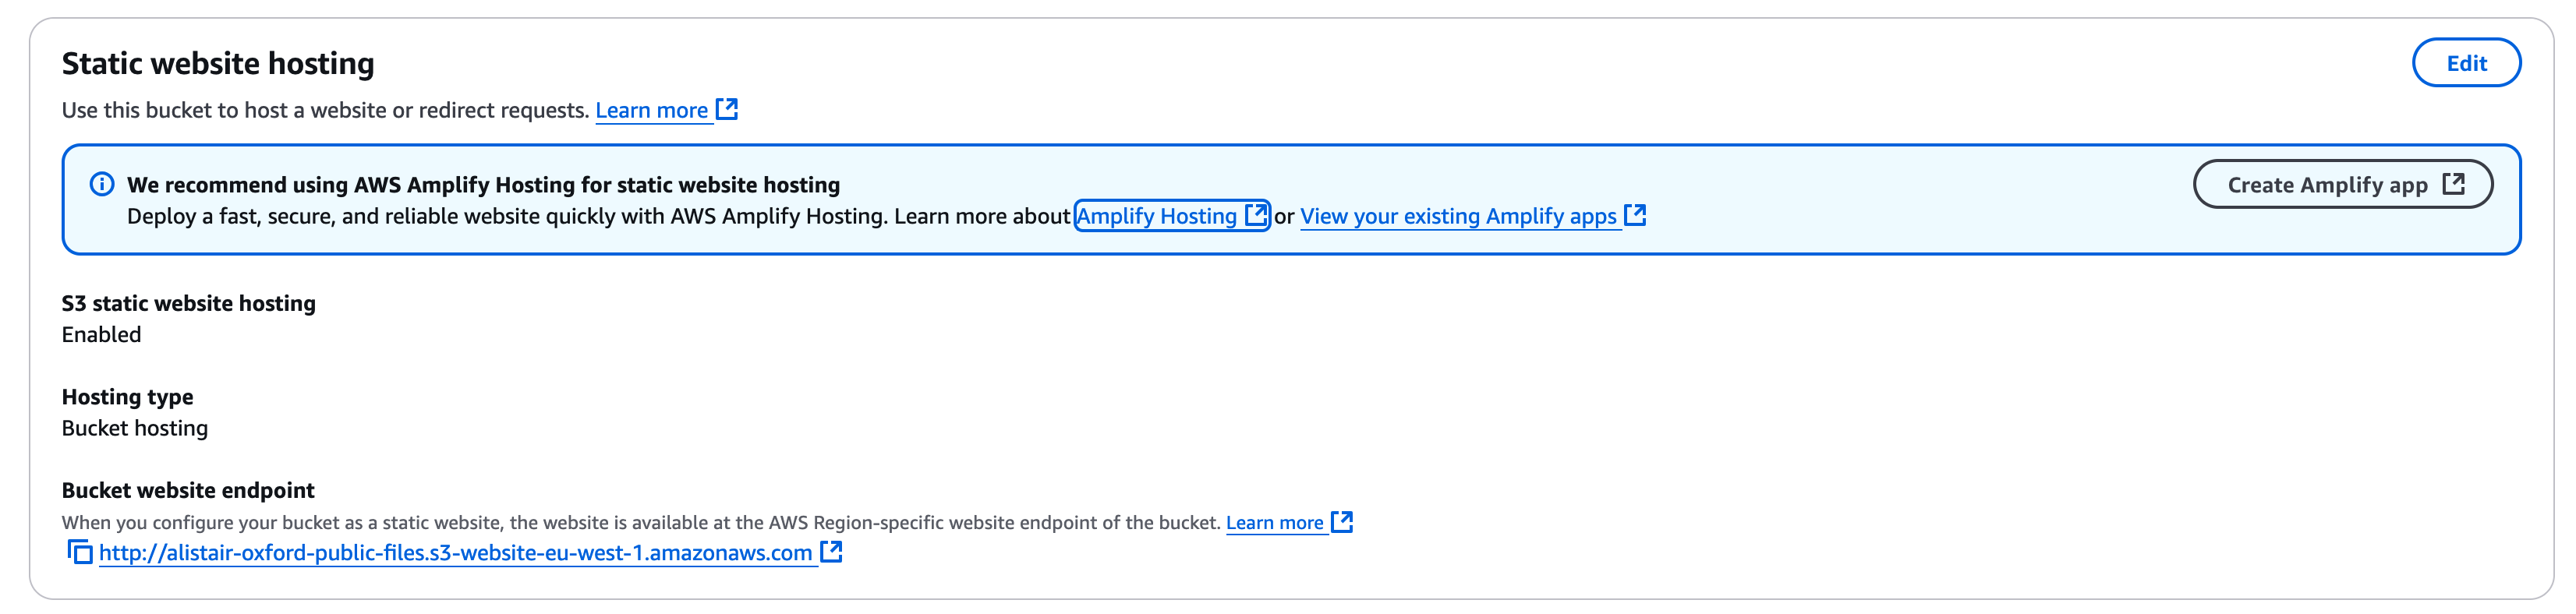Click the external-link icon beside the bucket endpoint URL
The image size is (2576, 614).
click(831, 550)
